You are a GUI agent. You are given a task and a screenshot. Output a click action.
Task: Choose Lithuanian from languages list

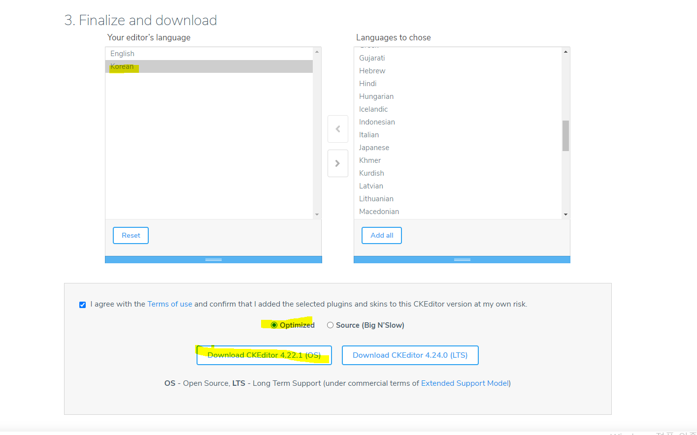(x=458, y=199)
